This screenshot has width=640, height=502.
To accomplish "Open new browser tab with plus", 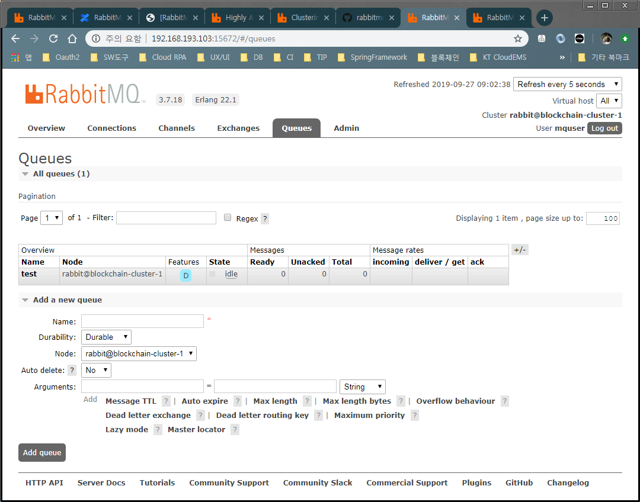I will pyautogui.click(x=544, y=18).
